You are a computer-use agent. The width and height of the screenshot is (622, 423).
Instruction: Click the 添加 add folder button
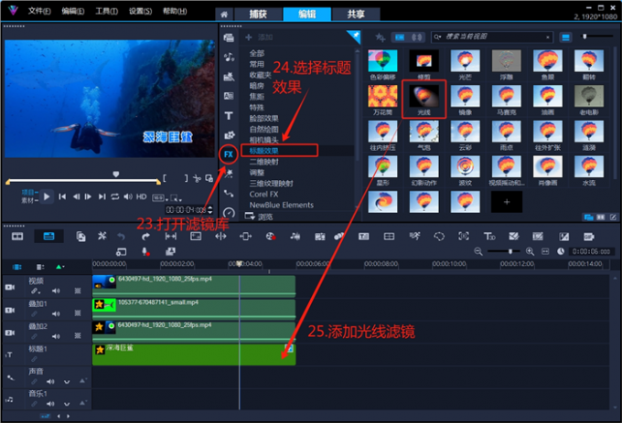259,37
